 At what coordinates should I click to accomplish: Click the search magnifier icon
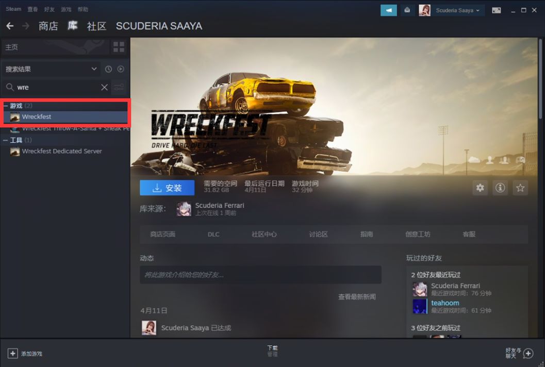(10, 87)
